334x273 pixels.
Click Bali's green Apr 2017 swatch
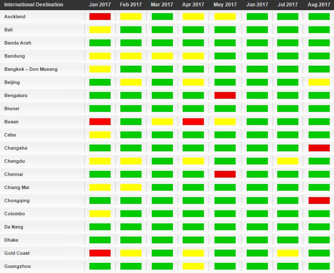(193, 30)
